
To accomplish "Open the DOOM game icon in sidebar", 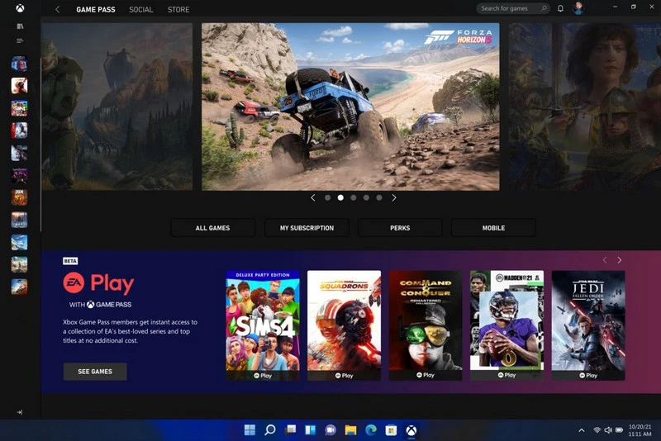I will (19, 197).
